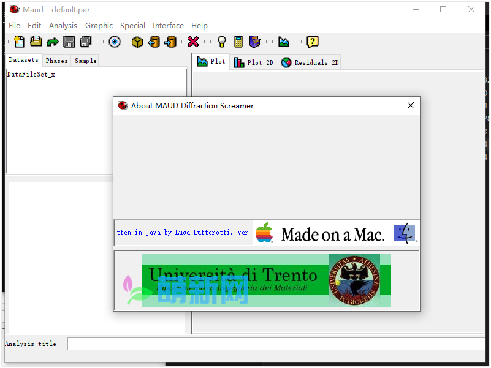Close the About MAUD dialog
This screenshot has height=368, width=491.
(411, 105)
